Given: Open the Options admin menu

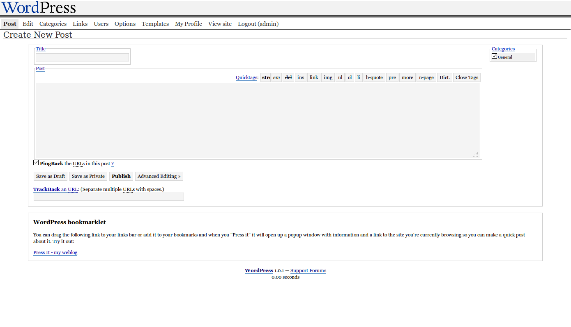Looking at the screenshot, I should point(125,24).
